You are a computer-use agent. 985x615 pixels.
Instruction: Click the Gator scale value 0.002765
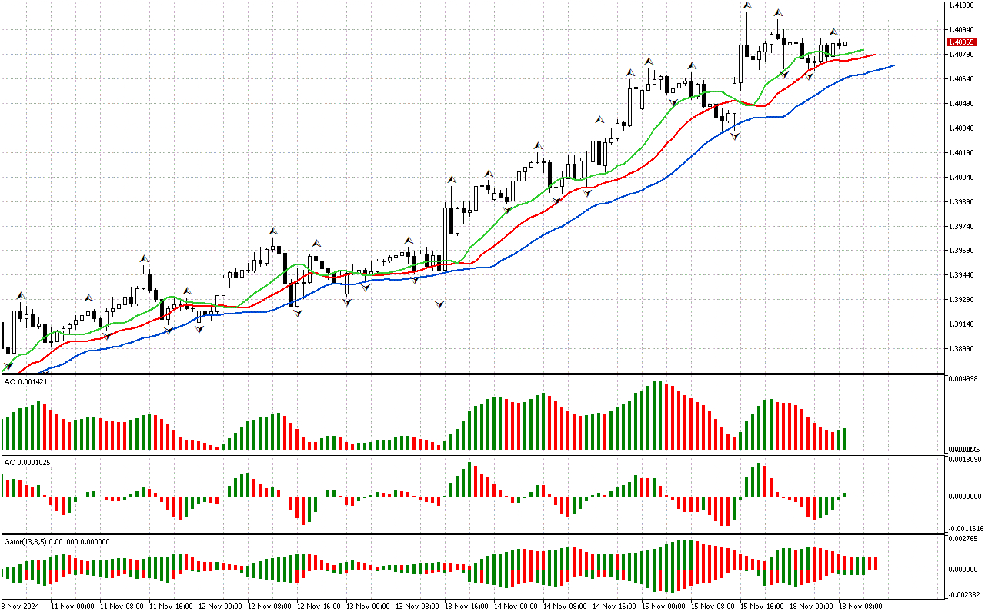pyautogui.click(x=963, y=540)
